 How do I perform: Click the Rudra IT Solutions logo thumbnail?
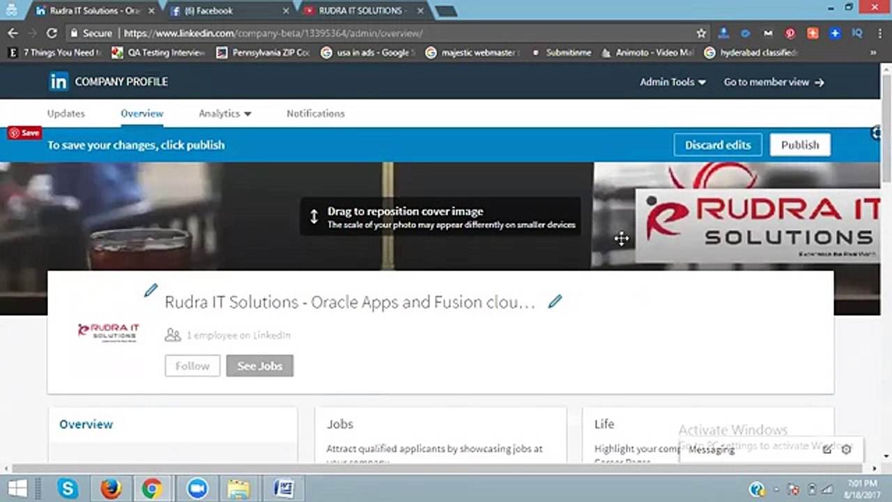[109, 332]
